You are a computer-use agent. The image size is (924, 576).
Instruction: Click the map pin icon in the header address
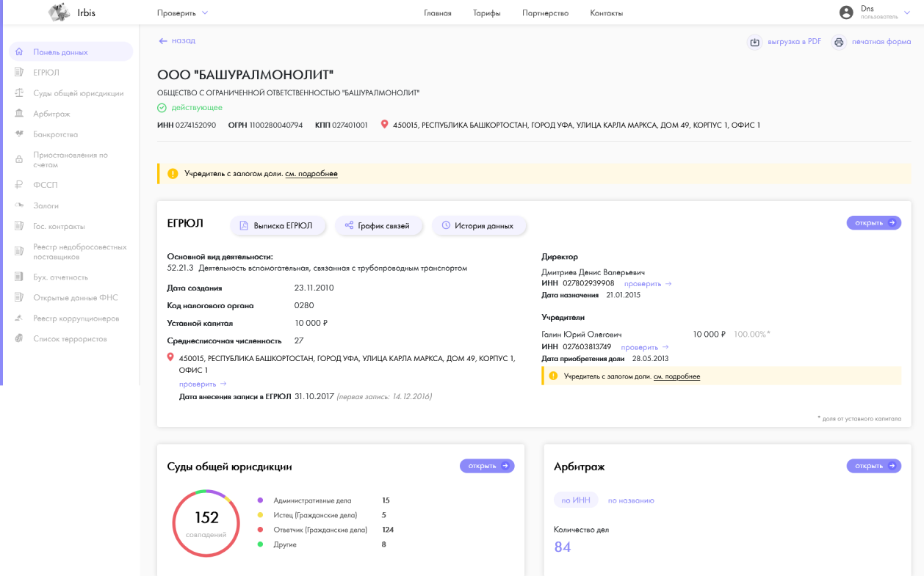[384, 125]
